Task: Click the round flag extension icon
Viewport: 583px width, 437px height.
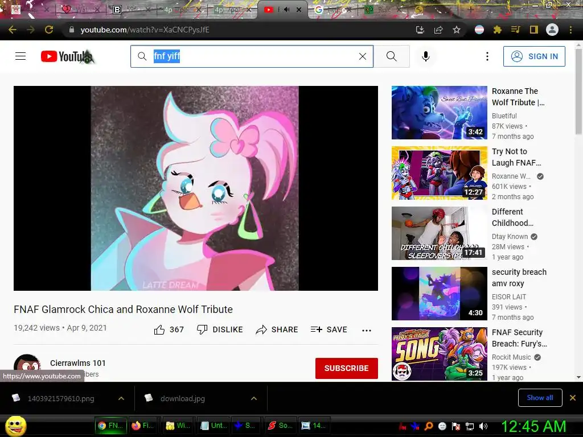Action: click(479, 30)
